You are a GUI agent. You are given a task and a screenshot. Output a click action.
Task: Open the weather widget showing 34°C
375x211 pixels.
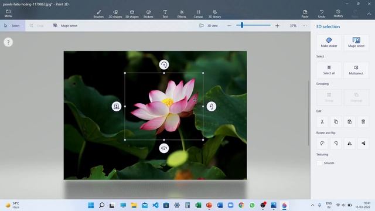click(12, 205)
